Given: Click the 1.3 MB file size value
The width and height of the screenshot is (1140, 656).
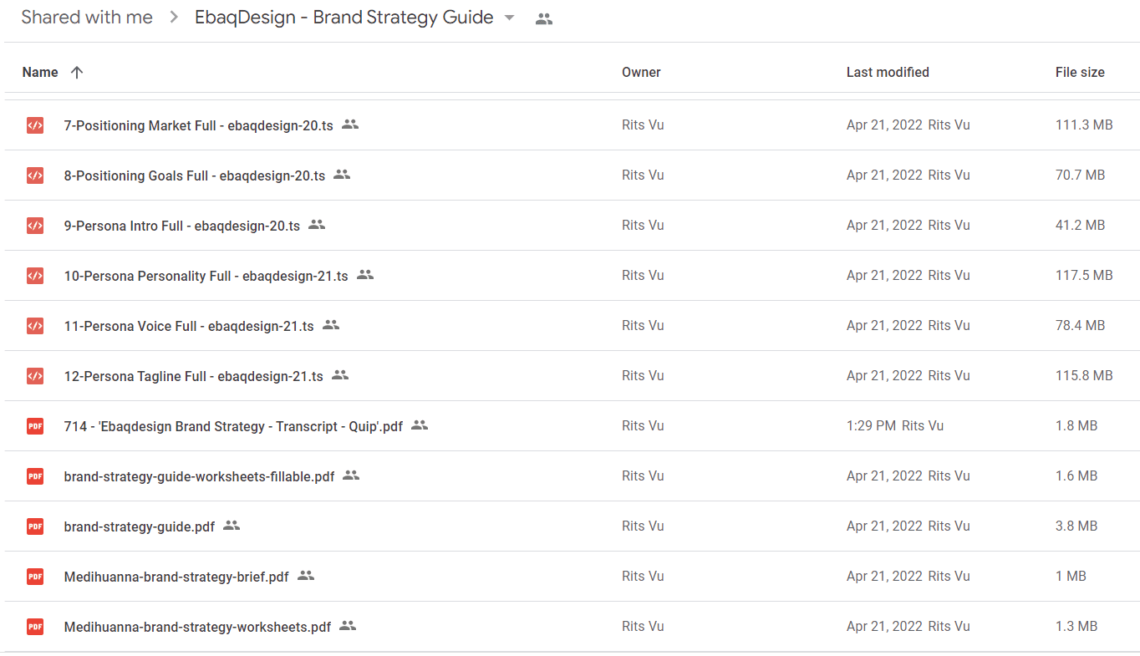Looking at the screenshot, I should click(x=1076, y=627).
